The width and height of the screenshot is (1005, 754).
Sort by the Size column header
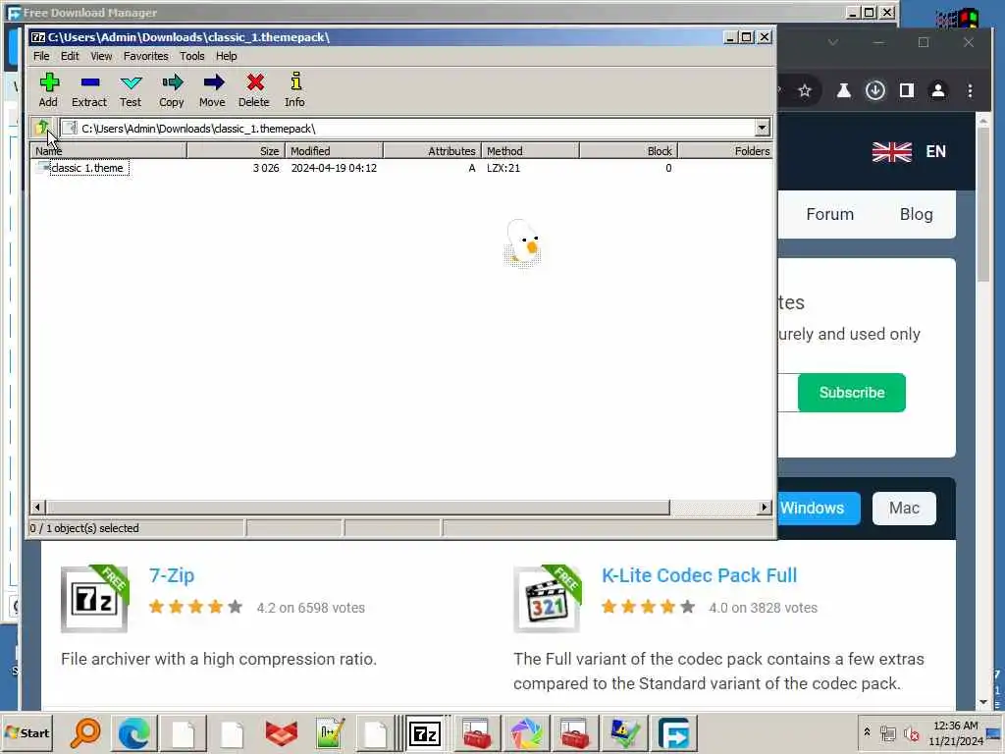(x=236, y=150)
